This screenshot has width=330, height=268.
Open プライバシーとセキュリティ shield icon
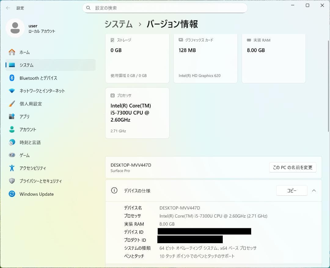point(11,181)
